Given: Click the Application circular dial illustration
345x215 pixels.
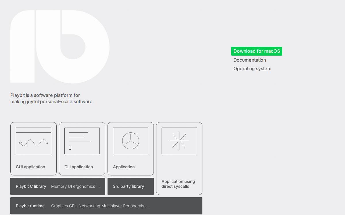Looking at the screenshot, I should click(131, 141).
